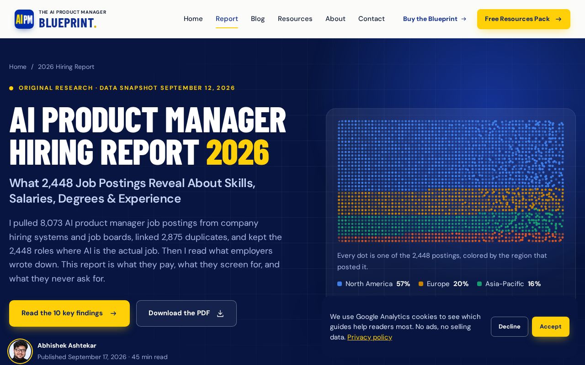Click the orange Europe legend swatch
585x365 pixels.
click(x=421, y=284)
